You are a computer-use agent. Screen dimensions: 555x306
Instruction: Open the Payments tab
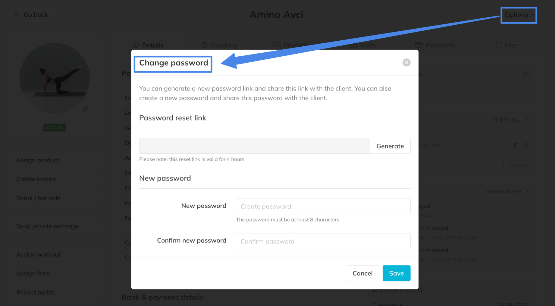point(435,45)
